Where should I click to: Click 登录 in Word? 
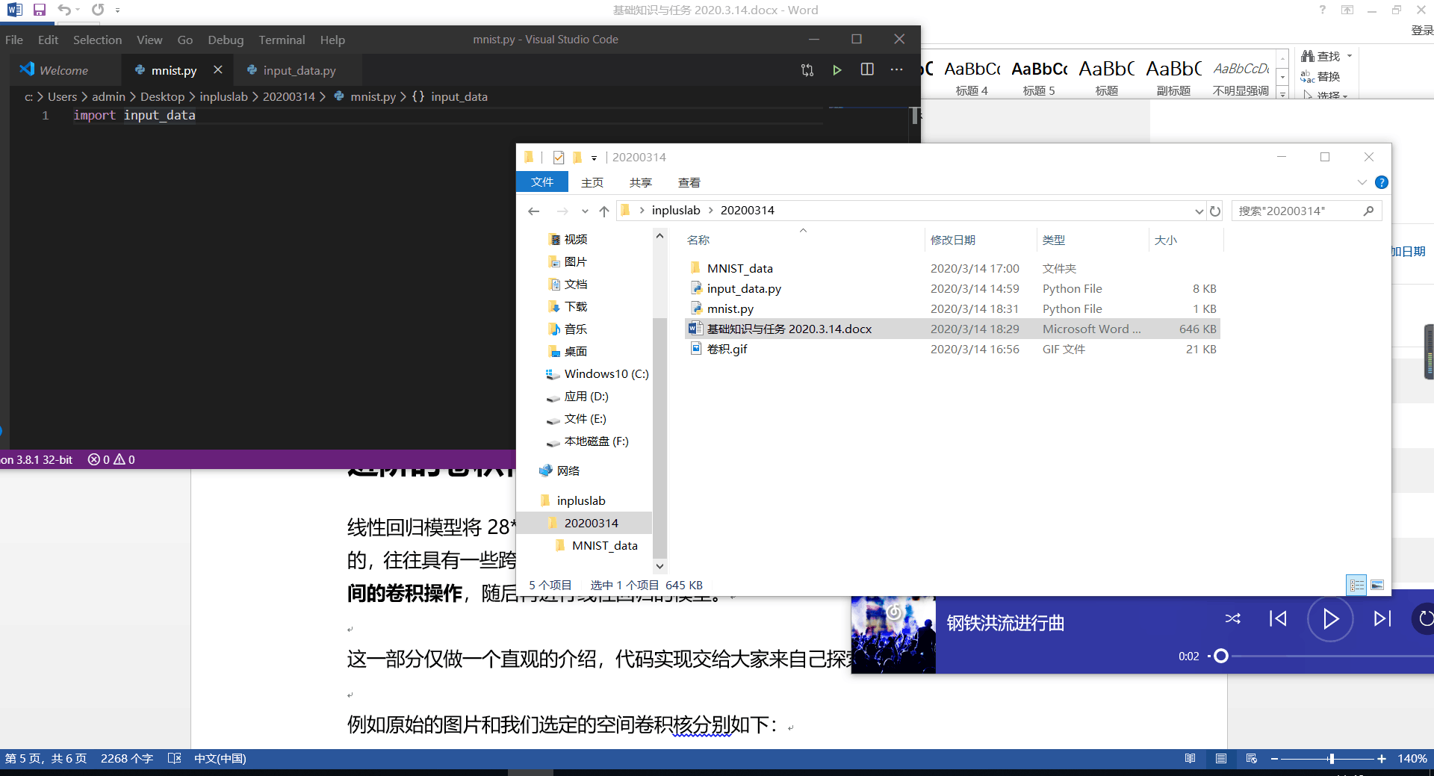tap(1422, 31)
